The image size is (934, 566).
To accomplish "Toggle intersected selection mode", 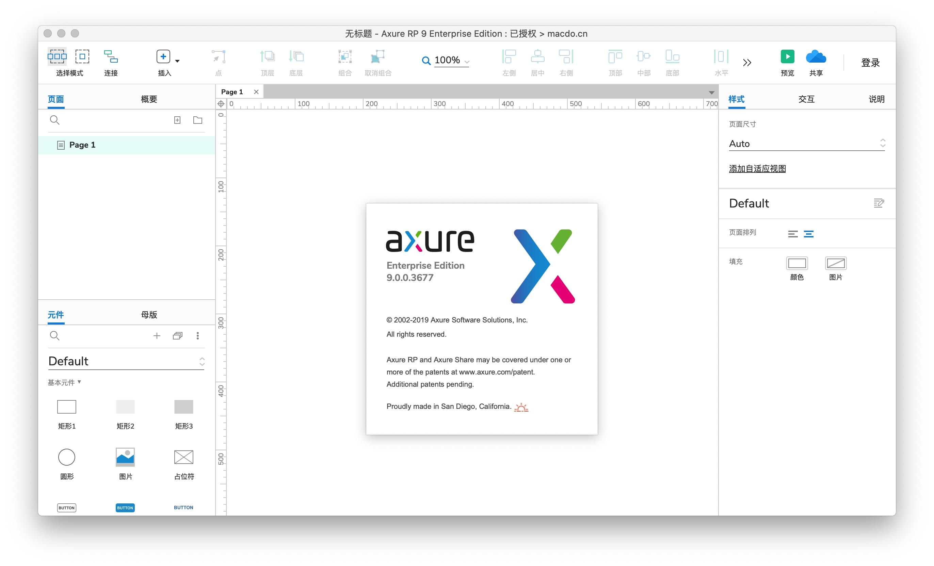I will 57,56.
